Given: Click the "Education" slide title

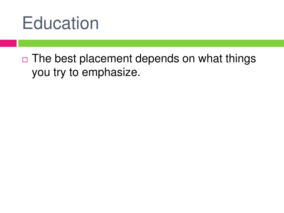Looking at the screenshot, I should point(60,23).
